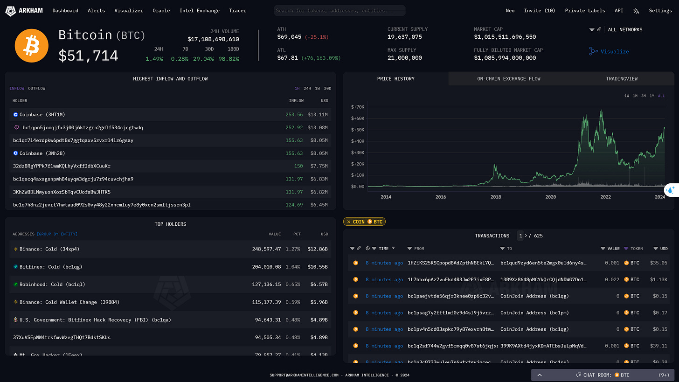The width and height of the screenshot is (679, 382).
Task: Open the Visualizer menu
Action: coord(129,10)
